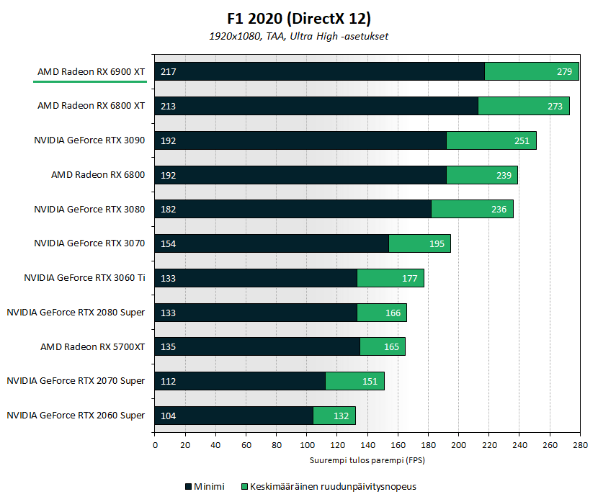The image size is (598, 502).
Task: Click the x-axis tick label 180
Action: [428, 445]
